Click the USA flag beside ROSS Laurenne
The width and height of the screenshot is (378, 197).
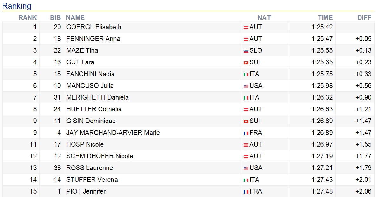(x=245, y=168)
